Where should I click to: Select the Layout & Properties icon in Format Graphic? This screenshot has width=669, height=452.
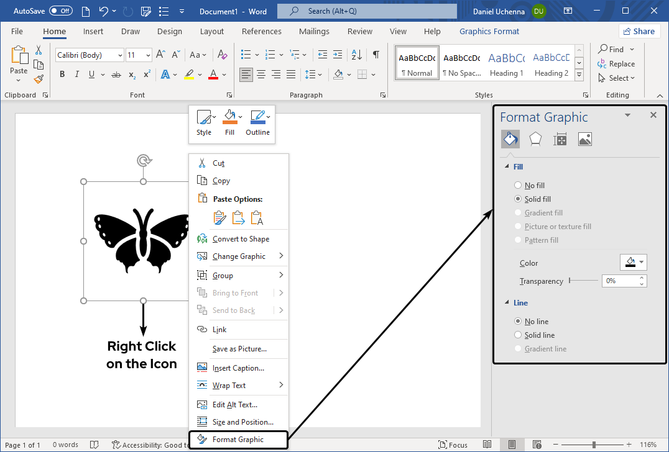[560, 138]
